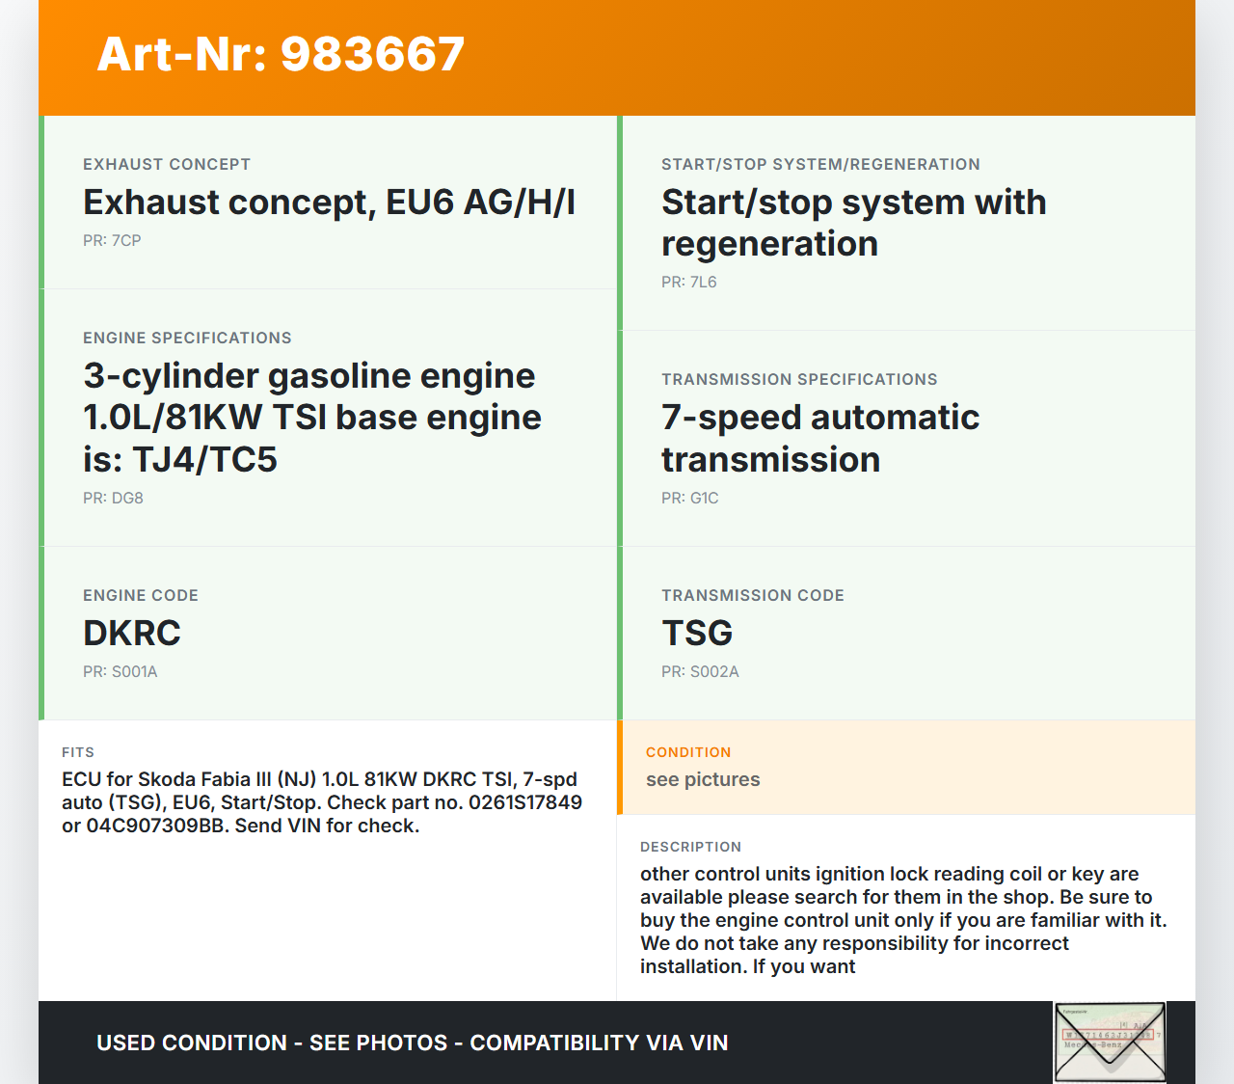The image size is (1234, 1084).
Task: Select '7-speed automatic transmission' value
Action: (x=820, y=438)
